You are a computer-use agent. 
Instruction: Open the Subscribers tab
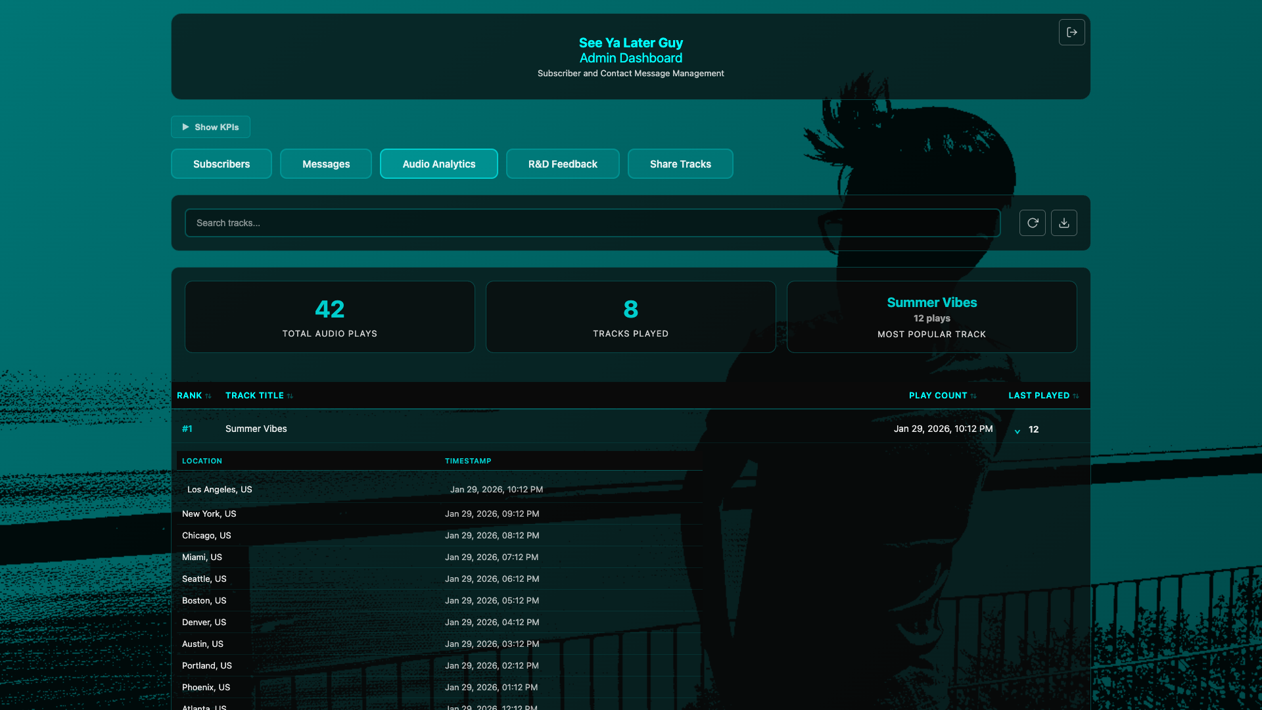pos(221,164)
